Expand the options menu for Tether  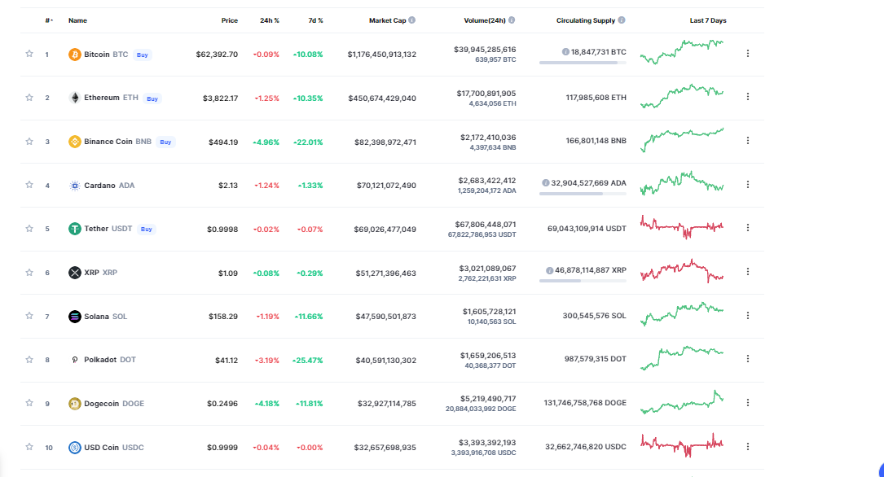[x=748, y=228]
